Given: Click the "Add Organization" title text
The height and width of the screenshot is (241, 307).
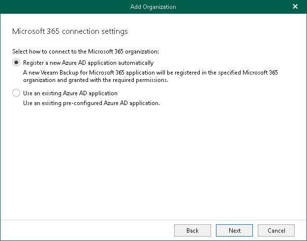Looking at the screenshot, I should (x=153, y=6).
